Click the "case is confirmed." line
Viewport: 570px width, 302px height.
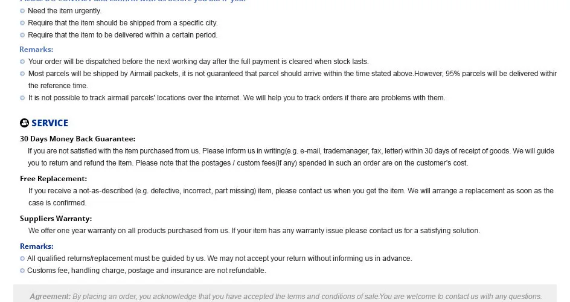click(57, 203)
